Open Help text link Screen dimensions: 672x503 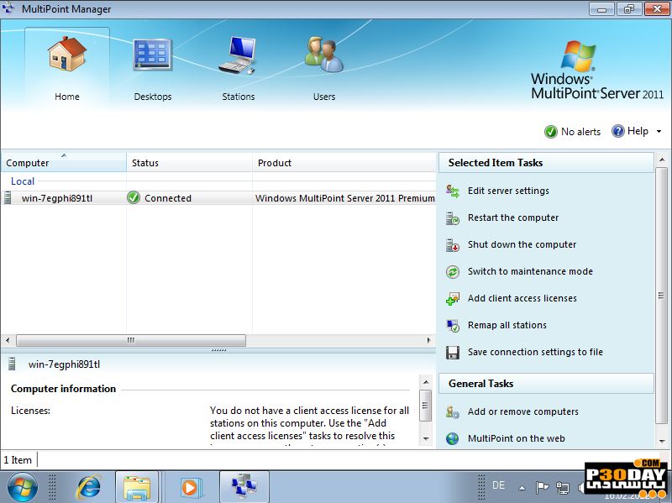638,131
